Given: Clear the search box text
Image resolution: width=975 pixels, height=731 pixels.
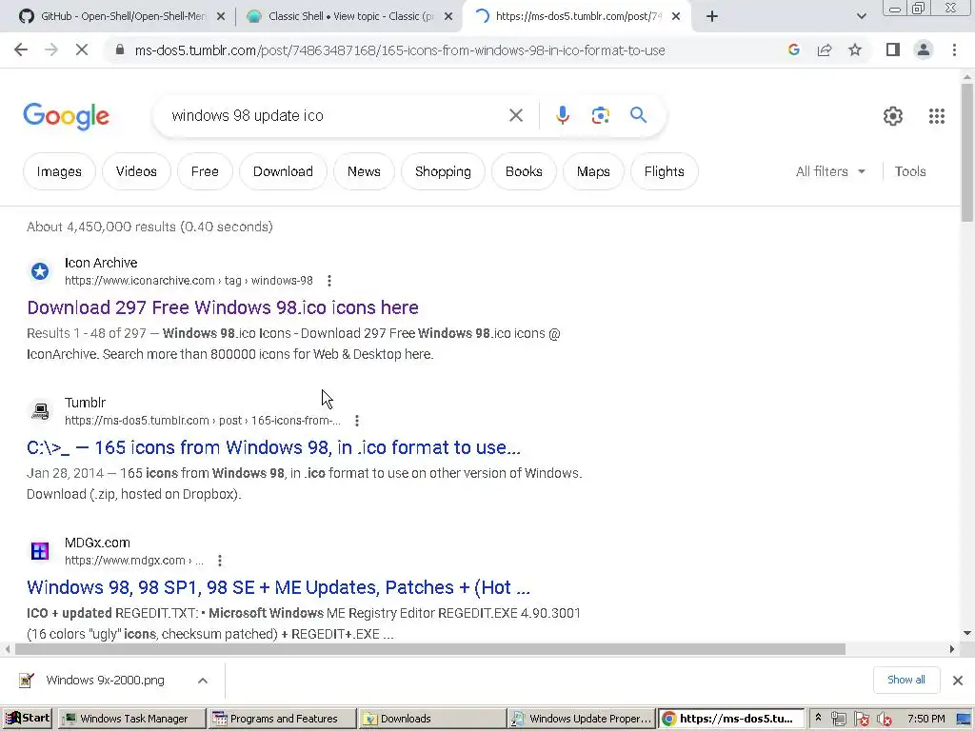Looking at the screenshot, I should coord(515,115).
